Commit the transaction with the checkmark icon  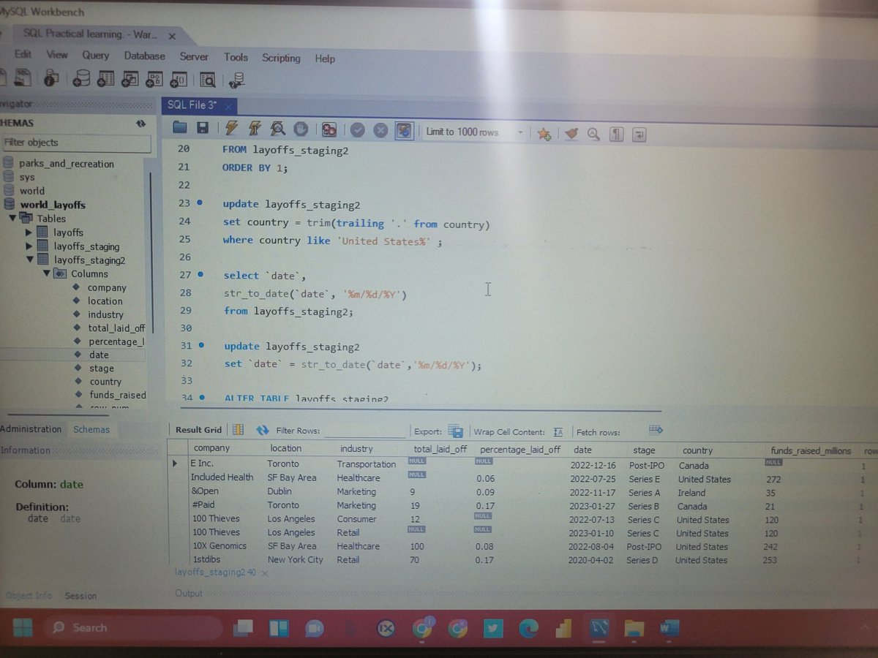pyautogui.click(x=357, y=130)
